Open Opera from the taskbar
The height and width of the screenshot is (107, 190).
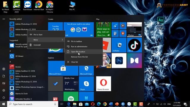[x=93, y=104]
